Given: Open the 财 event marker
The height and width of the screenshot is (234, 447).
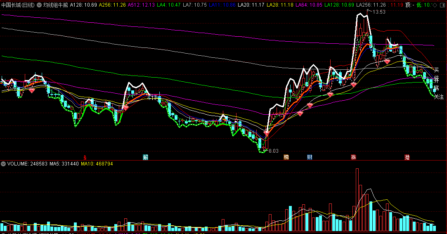Looking at the screenshot, I should (x=310, y=157).
